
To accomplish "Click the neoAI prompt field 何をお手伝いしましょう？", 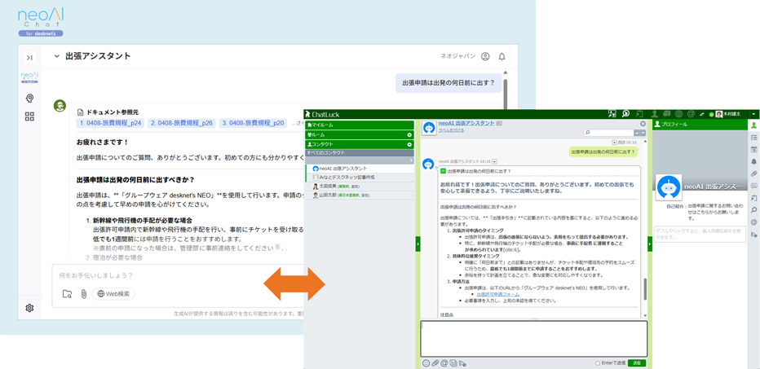I will [179, 275].
